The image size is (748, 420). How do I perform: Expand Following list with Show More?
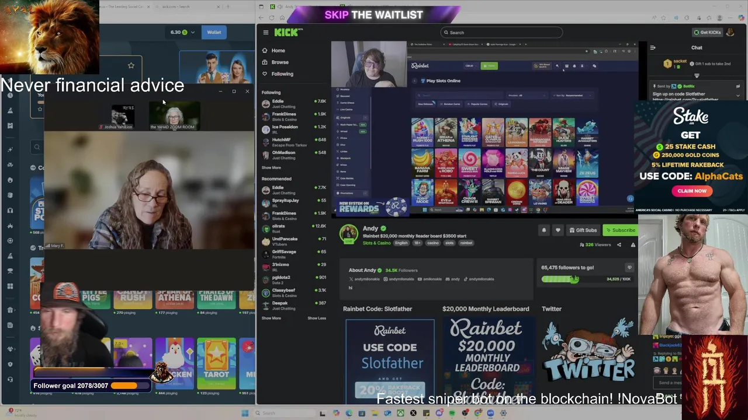pos(271,168)
